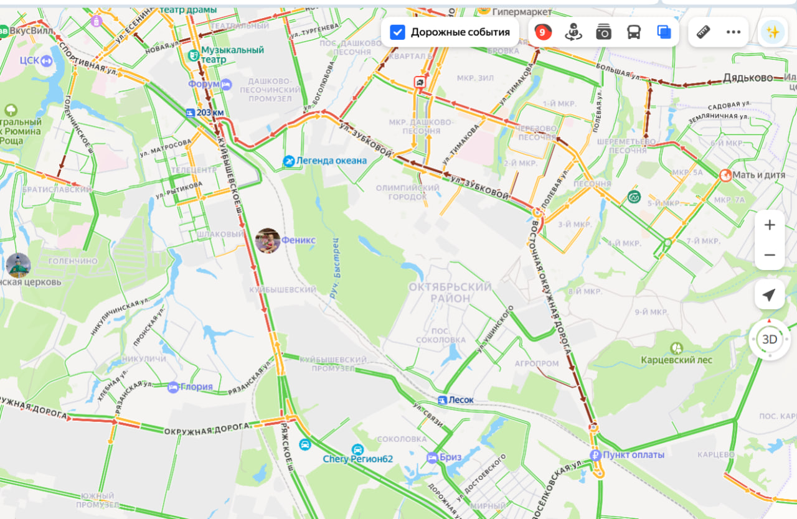
Task: Open the Феникс photo marker
Action: click(268, 240)
